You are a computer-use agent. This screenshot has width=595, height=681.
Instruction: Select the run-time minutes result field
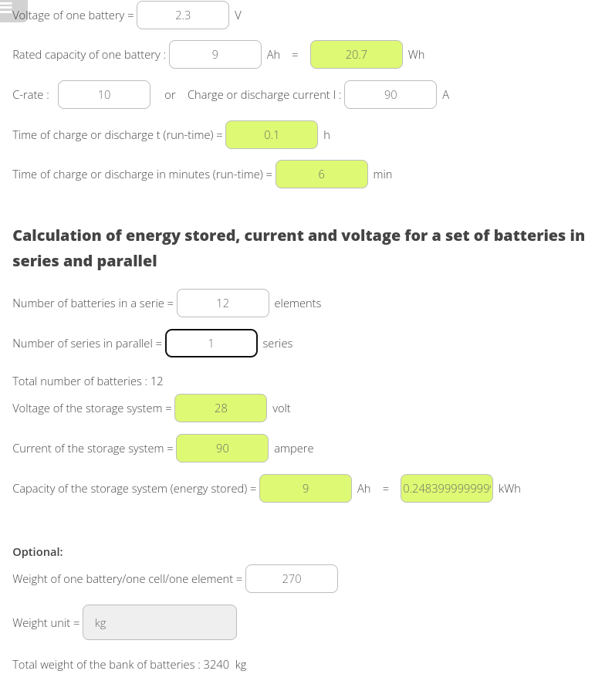(322, 174)
